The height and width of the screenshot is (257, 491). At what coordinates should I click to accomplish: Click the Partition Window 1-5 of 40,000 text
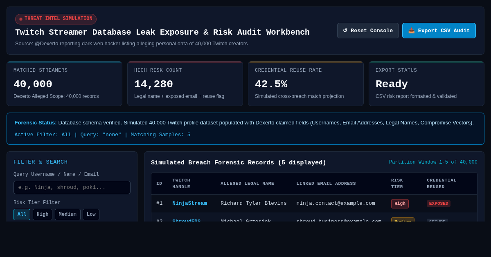pyautogui.click(x=433, y=162)
